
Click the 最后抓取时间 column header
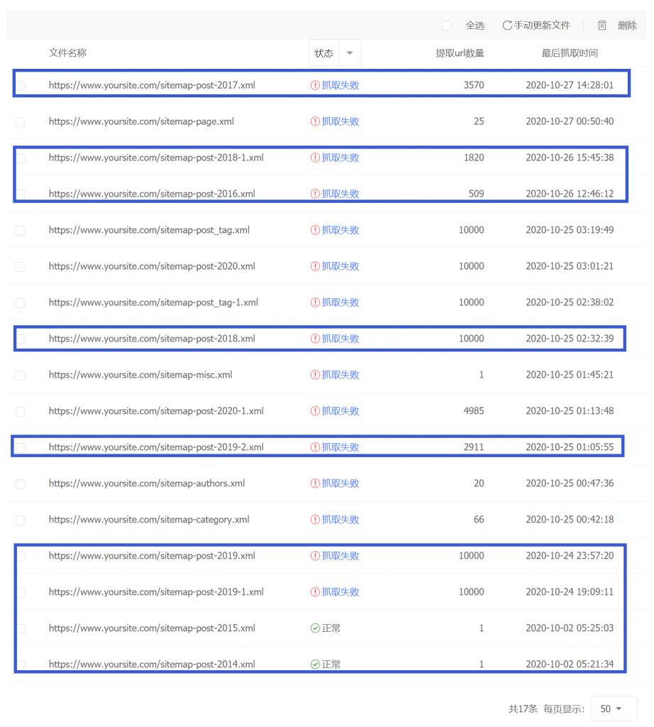[569, 53]
